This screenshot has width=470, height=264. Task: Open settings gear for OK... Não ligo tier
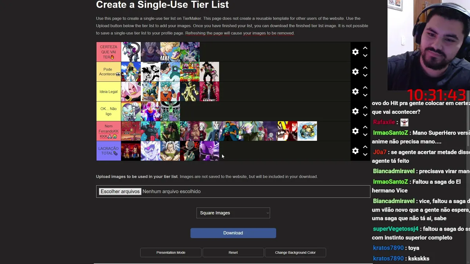[x=355, y=111]
